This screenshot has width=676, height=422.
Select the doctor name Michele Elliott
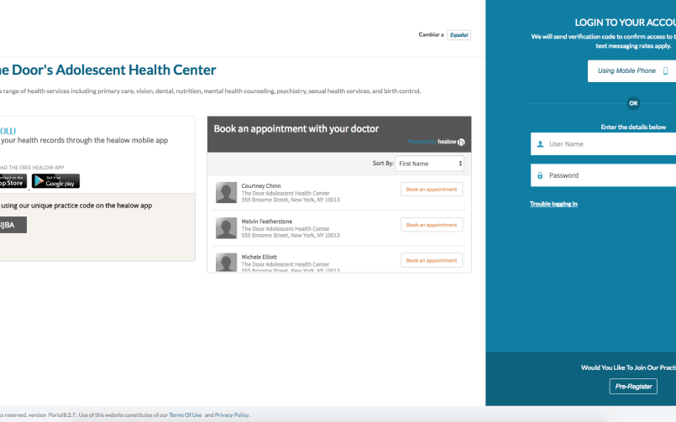(259, 257)
